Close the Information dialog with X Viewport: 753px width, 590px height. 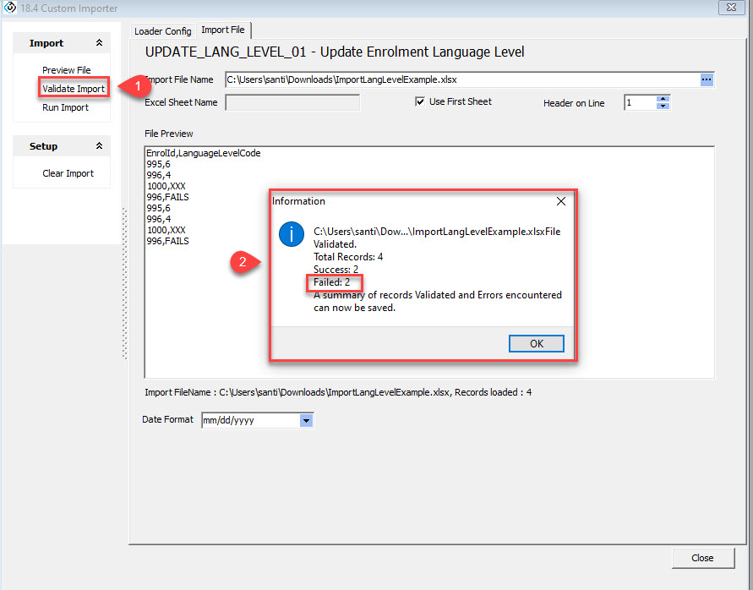560,201
